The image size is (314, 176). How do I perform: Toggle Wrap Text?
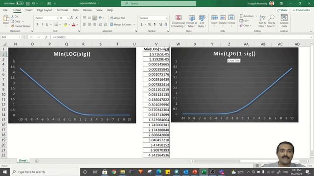[x=118, y=18]
